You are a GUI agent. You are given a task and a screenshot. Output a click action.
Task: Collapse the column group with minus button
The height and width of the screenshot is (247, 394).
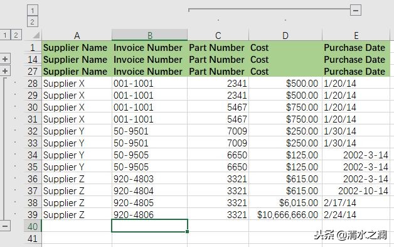tap(356, 10)
